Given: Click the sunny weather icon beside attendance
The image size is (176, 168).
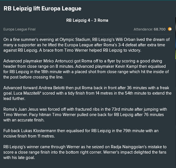Looking at the screenshot, I should [x=170, y=29].
